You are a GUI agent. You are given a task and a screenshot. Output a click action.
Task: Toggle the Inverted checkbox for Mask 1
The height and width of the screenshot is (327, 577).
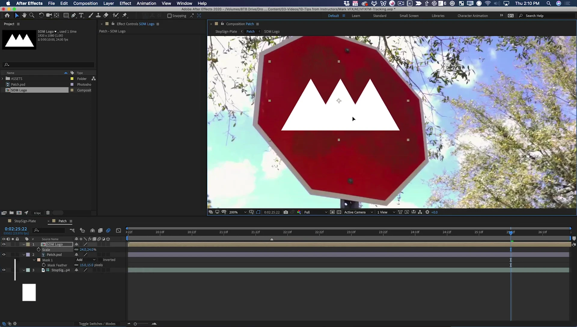pos(100,260)
